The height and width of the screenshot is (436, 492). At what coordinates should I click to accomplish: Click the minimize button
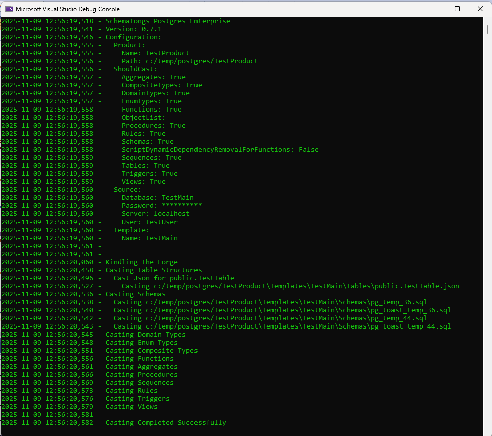coord(434,9)
